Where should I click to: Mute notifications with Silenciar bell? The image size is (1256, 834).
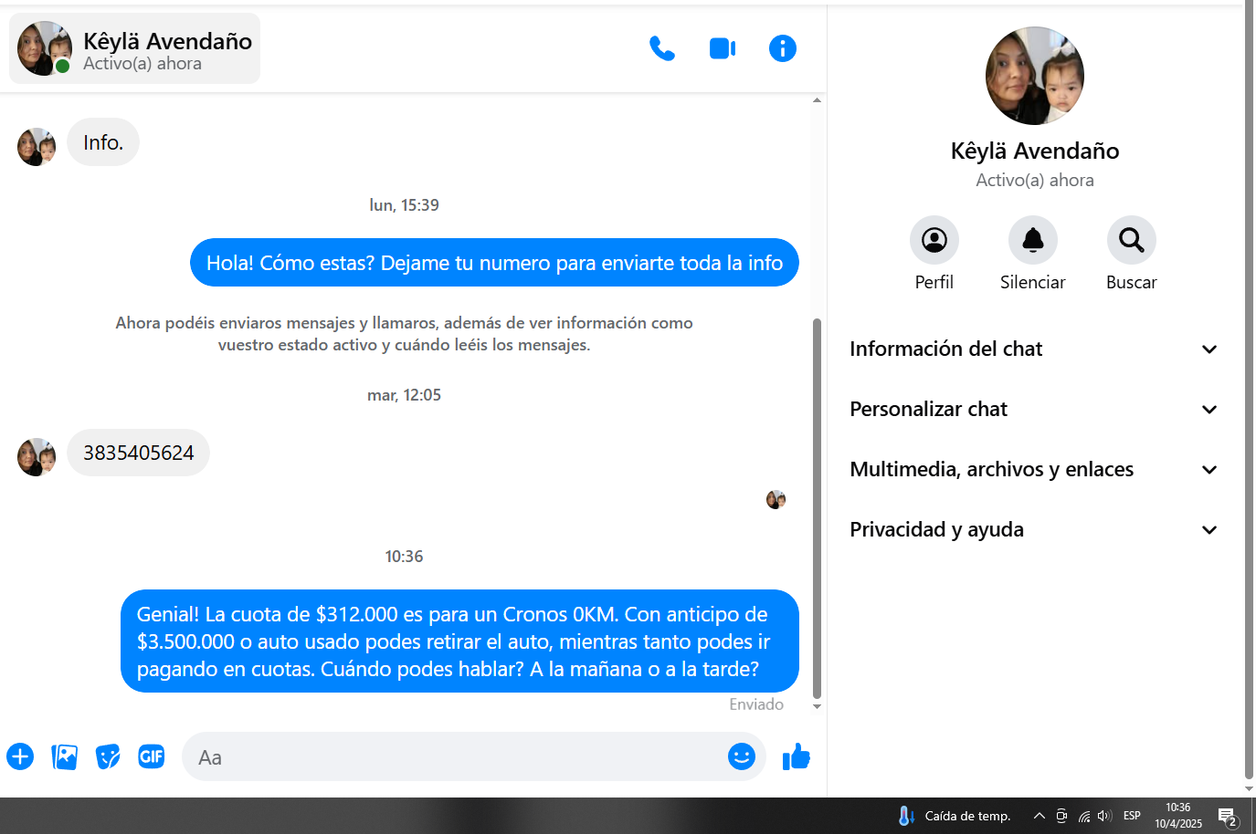click(1032, 240)
